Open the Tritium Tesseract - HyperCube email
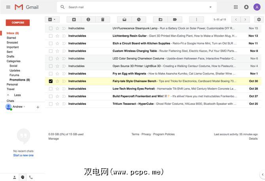 click(153, 104)
